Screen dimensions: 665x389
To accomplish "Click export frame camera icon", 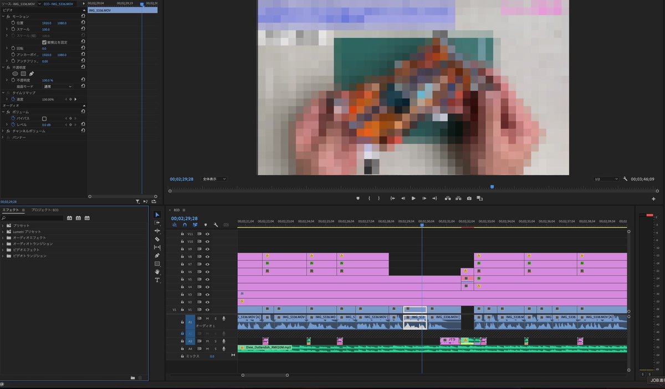I will coord(469,198).
